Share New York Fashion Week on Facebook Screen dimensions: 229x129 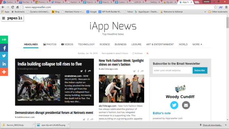(x=138, y=71)
